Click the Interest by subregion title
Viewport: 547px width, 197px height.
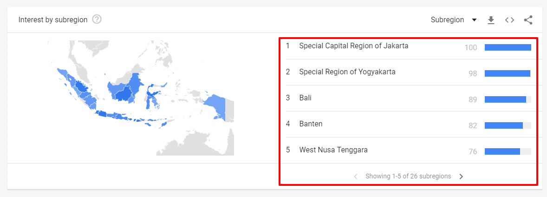point(53,20)
